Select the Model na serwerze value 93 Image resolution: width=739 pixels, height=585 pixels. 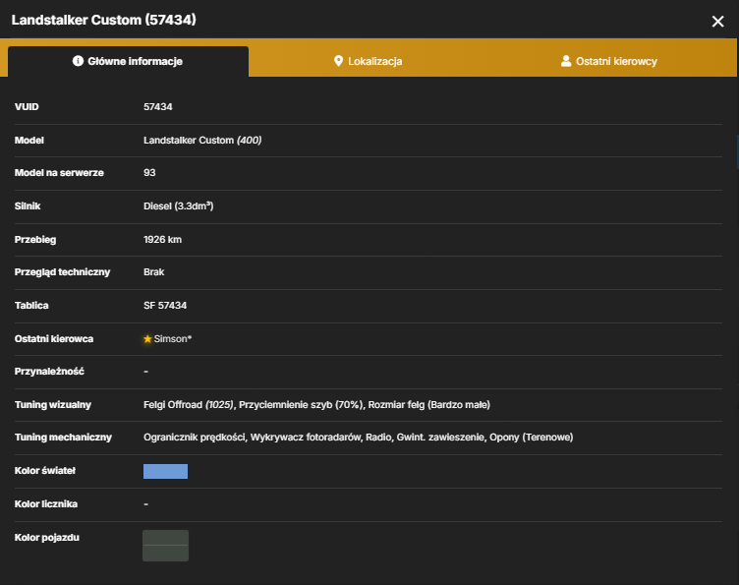[149, 172]
